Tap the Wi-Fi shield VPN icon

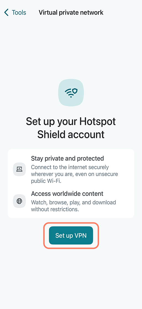coord(71,92)
